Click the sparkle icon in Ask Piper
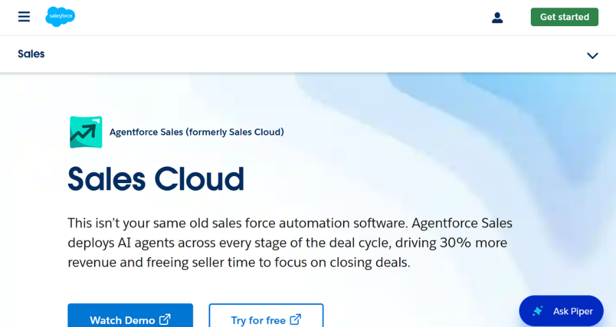Screen dimensions: 616x327 537,311
